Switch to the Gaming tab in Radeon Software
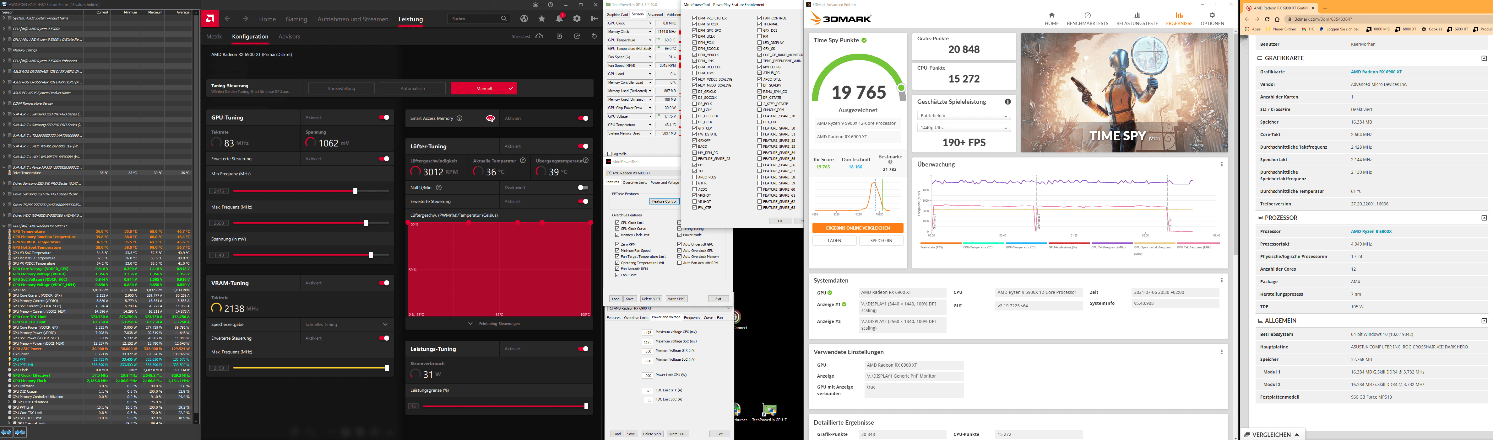Viewport: 1493px width, 440px height. pyautogui.click(x=296, y=19)
